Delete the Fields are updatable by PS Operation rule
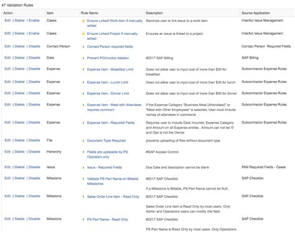The image size is (295, 232). click(19, 152)
